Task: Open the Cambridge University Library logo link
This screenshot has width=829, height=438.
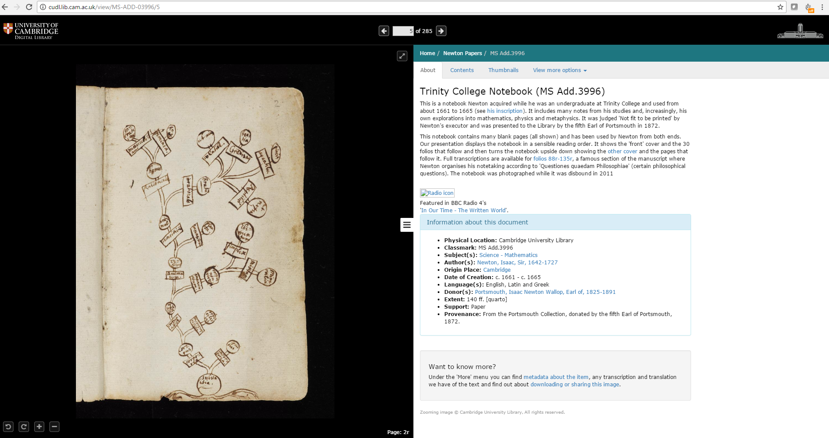Action: pos(800,31)
